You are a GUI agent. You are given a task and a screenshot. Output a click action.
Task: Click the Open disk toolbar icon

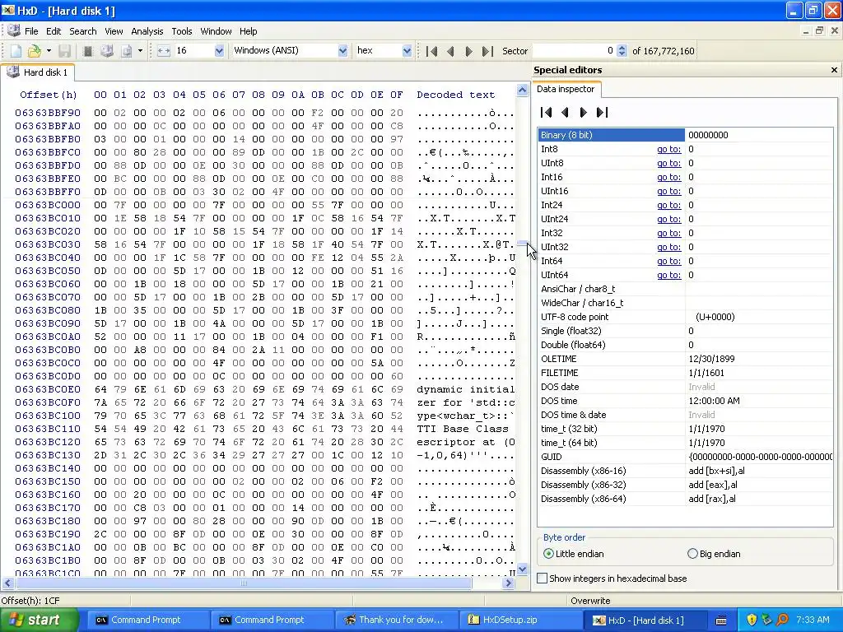tap(107, 51)
